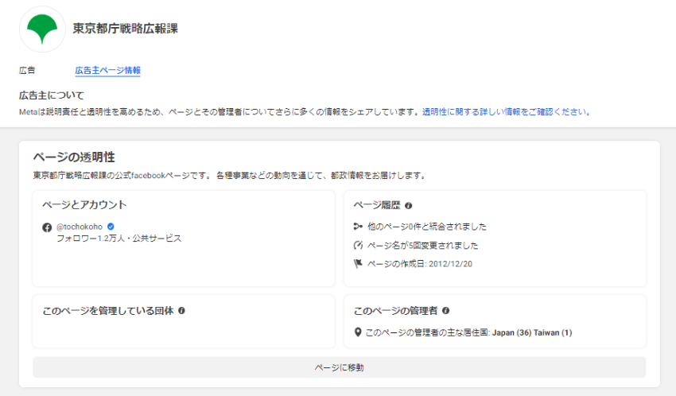Click the blue verified badge next to @tochokoho

tap(111, 226)
